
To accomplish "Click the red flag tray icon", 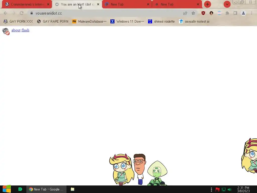I will (218, 189).
